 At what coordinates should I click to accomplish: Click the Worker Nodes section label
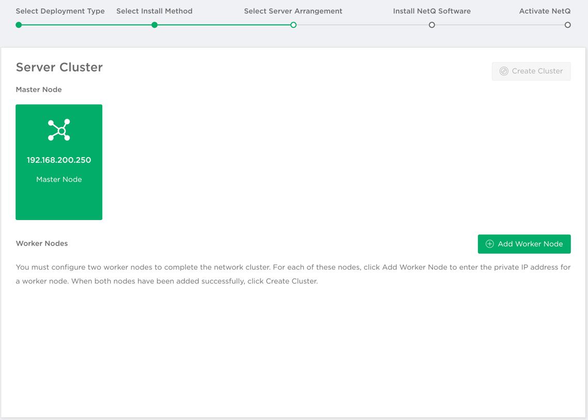pyautogui.click(x=42, y=243)
